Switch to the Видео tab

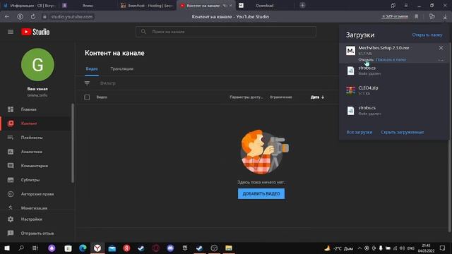coord(92,69)
